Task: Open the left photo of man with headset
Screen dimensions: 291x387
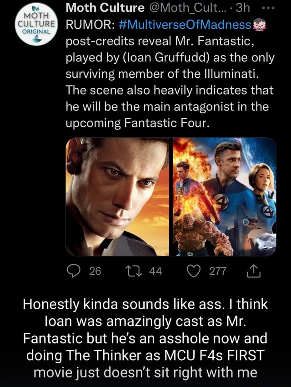Action: (x=117, y=197)
